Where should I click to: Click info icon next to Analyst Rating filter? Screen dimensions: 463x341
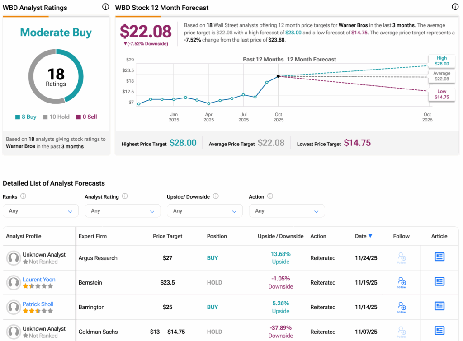tap(125, 196)
